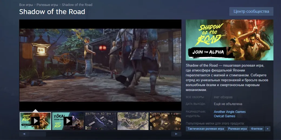281x140 pixels.
Task: Click the 'ДАТА ВЫХОДА:' label
Action: 196,104
